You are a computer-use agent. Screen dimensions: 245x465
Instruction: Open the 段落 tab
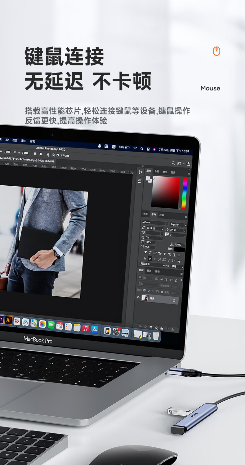[162, 215]
